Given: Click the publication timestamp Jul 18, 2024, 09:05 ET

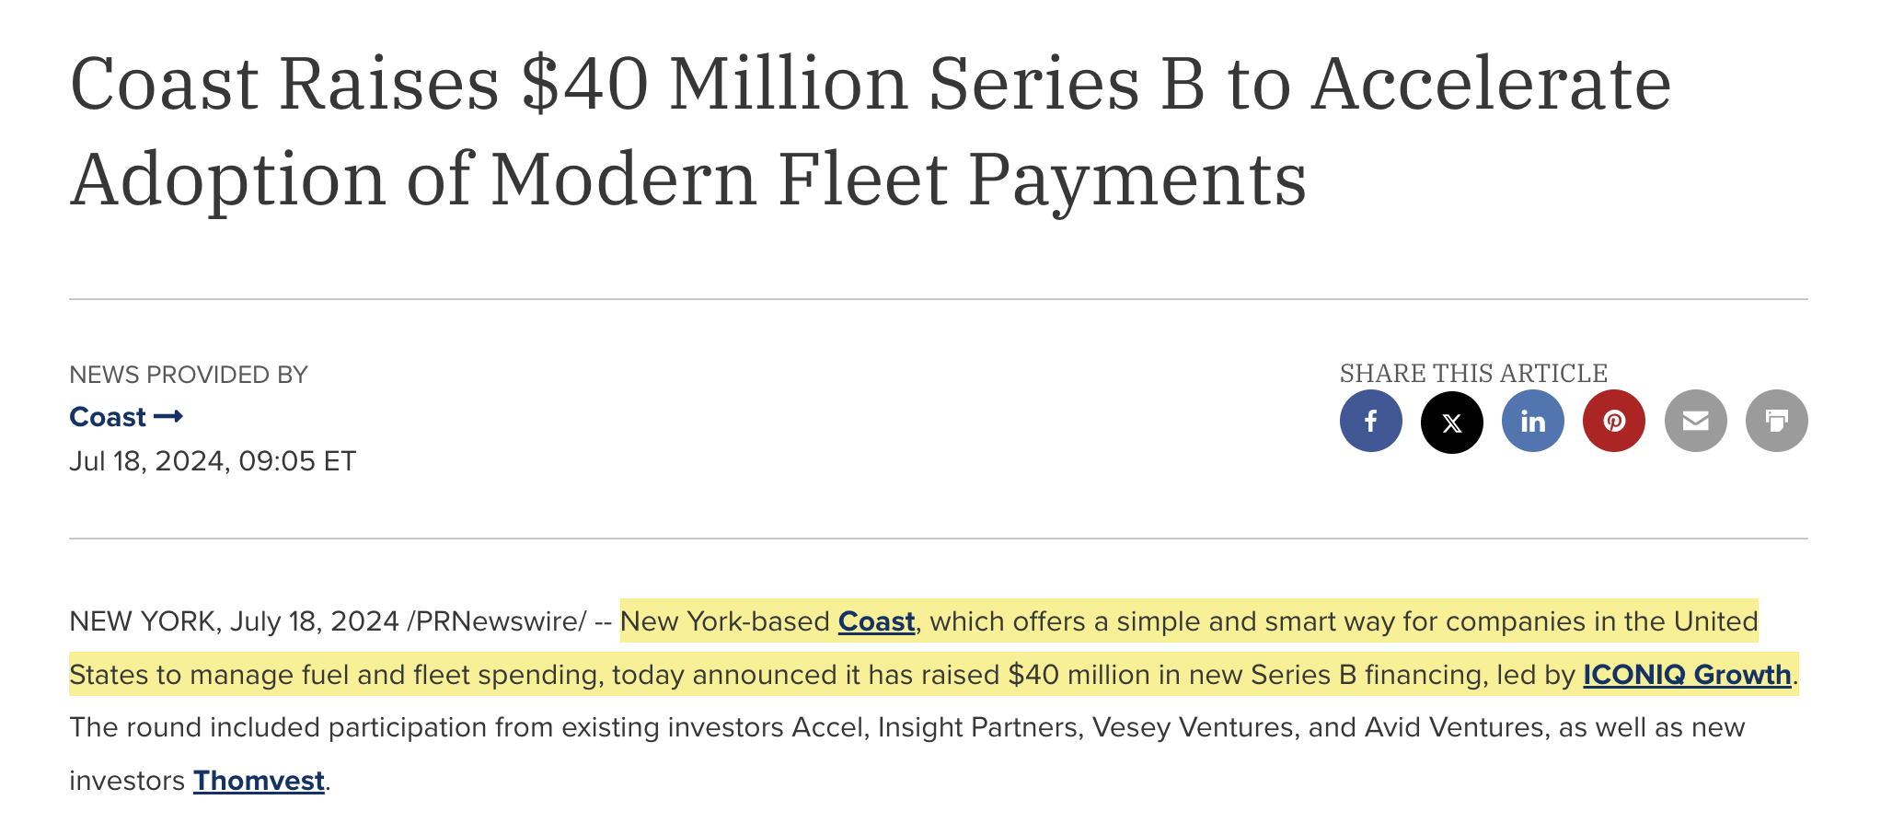Looking at the screenshot, I should click(x=213, y=461).
